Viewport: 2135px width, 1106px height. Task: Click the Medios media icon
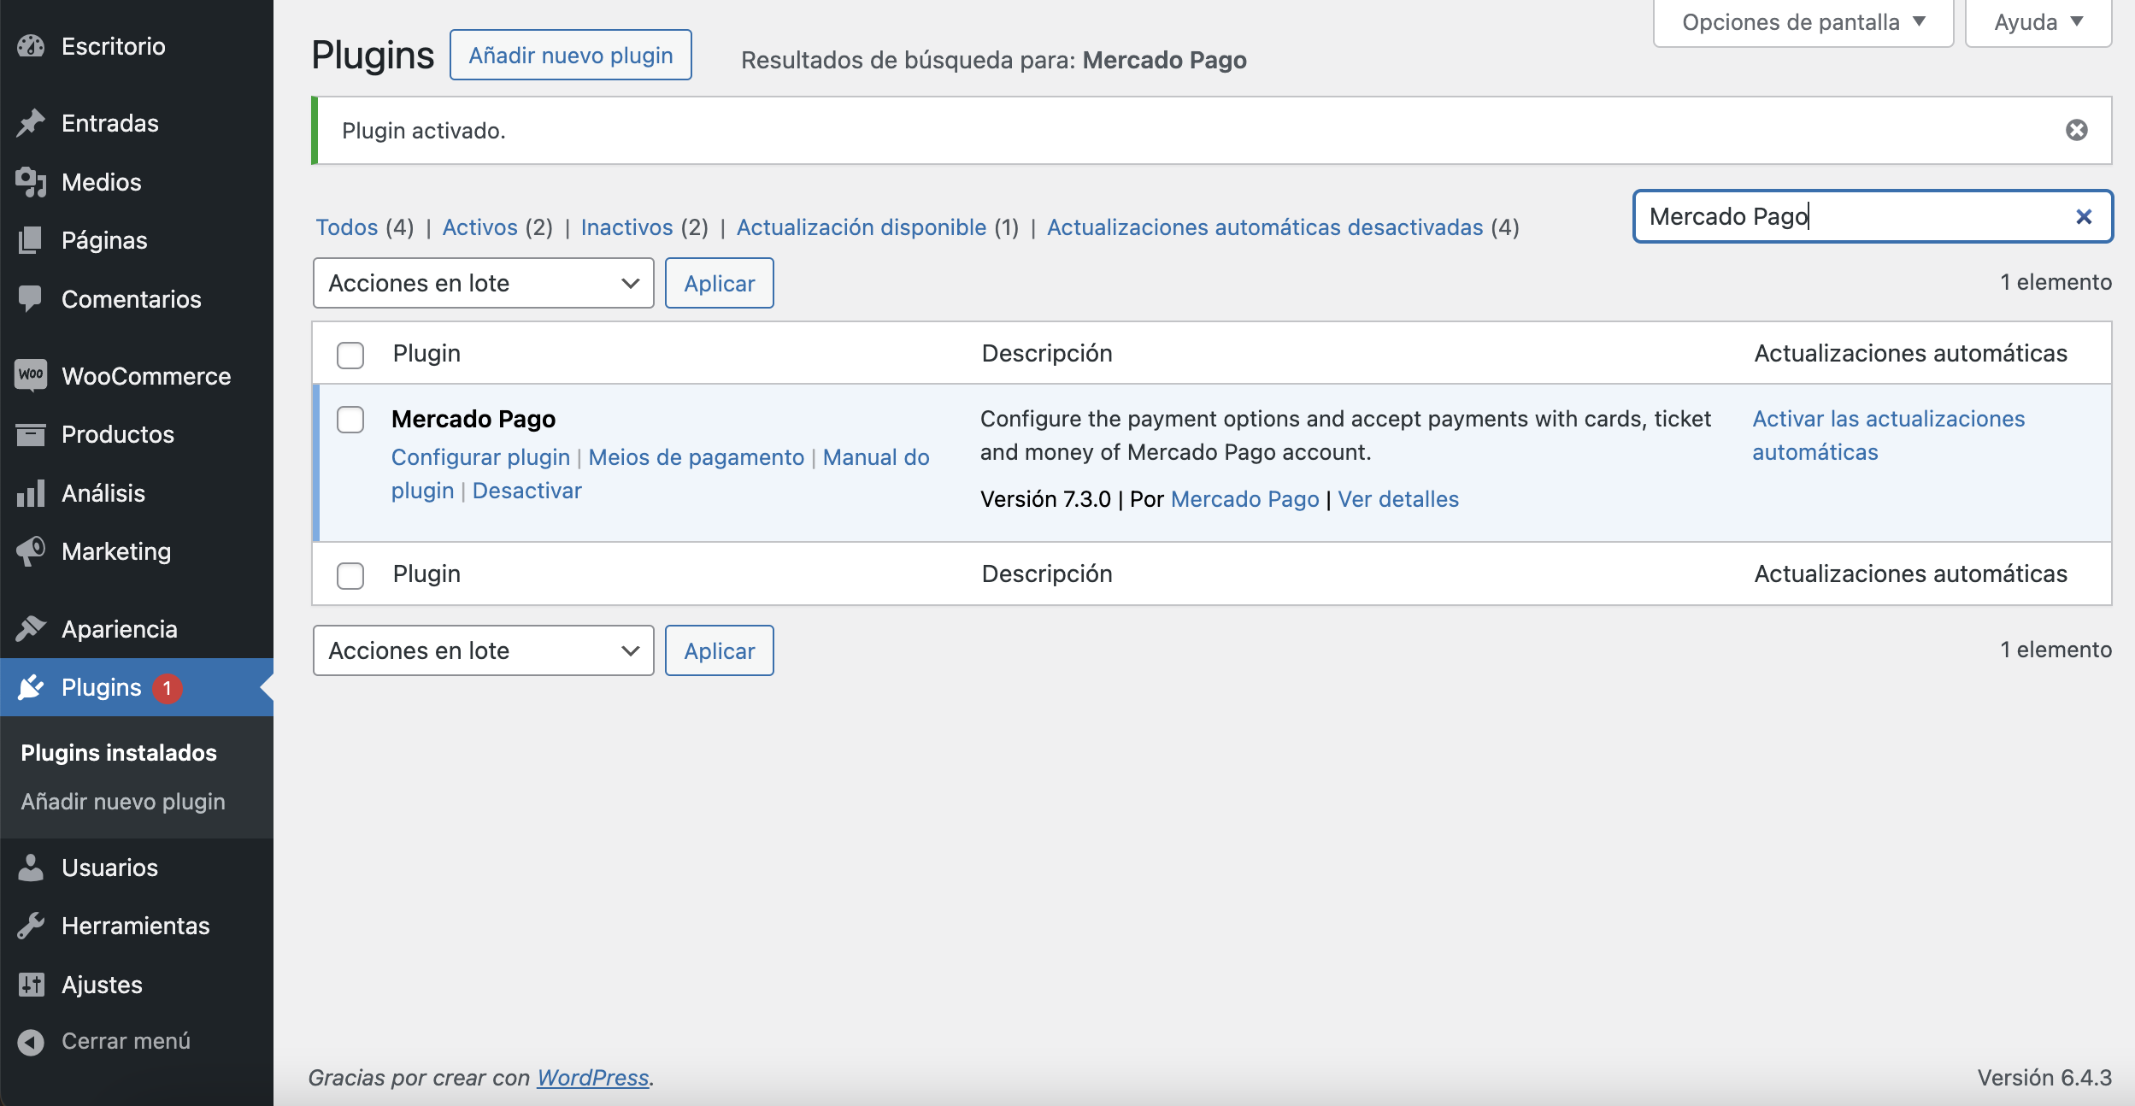coord(31,182)
